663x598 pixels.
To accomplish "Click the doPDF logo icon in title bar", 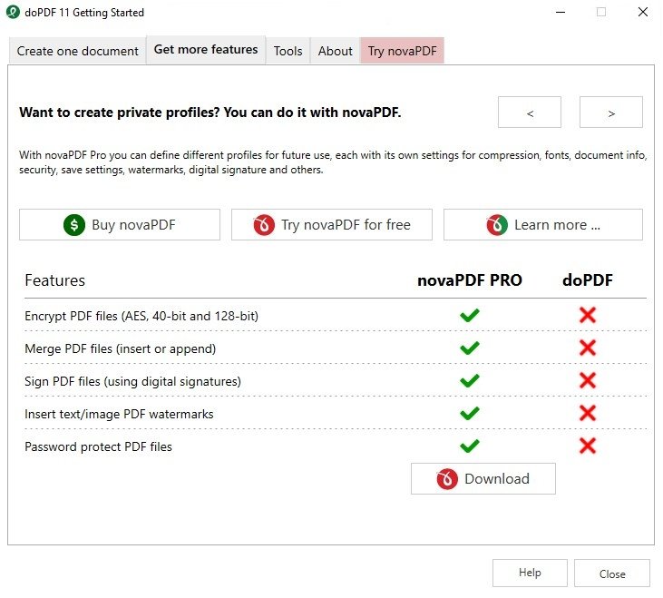I will [13, 12].
